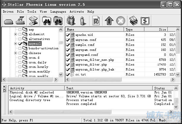Click the file icon beside anyscan.conf
Image resolution: width=182 pixels, height=124 pixels.
tap(72, 40)
